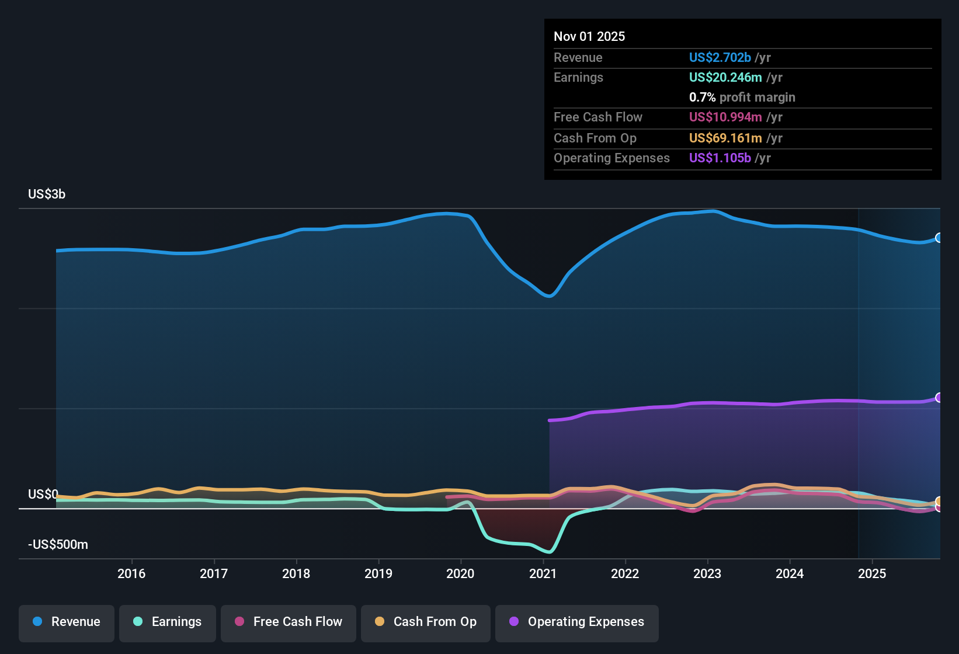Screen dimensions: 959x654
Task: Click the 2021 point on the revenue line
Action: [544, 297]
